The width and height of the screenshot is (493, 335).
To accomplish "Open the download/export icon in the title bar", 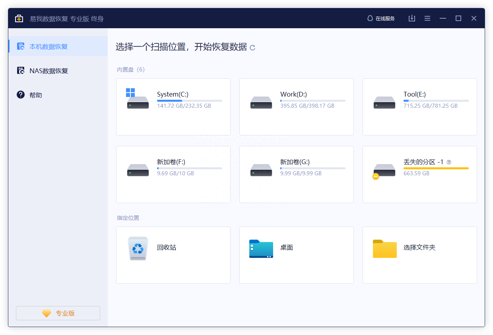I will 412,18.
